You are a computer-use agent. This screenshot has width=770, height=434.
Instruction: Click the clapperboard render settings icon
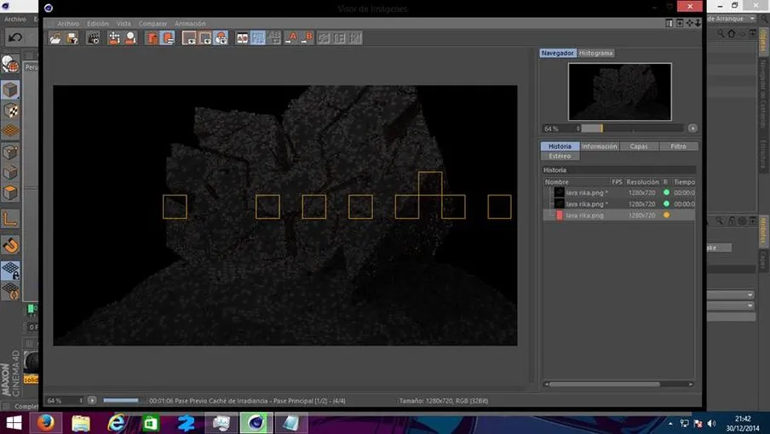pos(94,38)
